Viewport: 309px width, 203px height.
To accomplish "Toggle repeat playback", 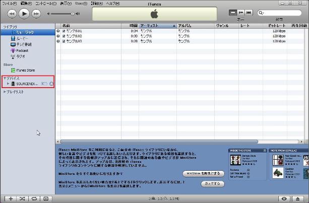I will pyautogui.click(x=34, y=198).
